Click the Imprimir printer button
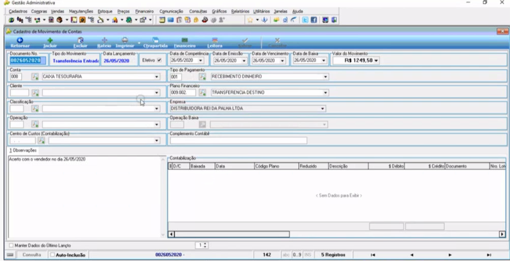This screenshot has width=510, height=261. [125, 42]
